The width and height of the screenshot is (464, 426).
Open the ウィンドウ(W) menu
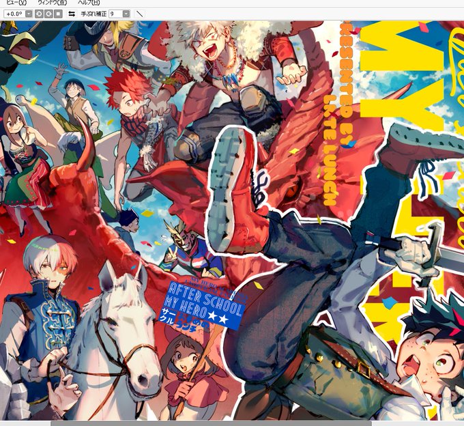click(52, 3)
